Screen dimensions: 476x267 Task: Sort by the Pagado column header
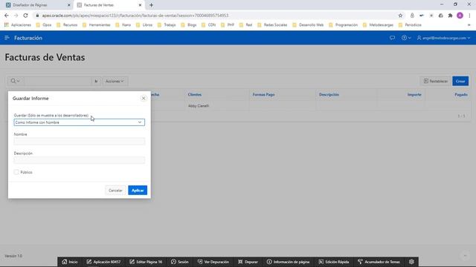[x=461, y=95]
